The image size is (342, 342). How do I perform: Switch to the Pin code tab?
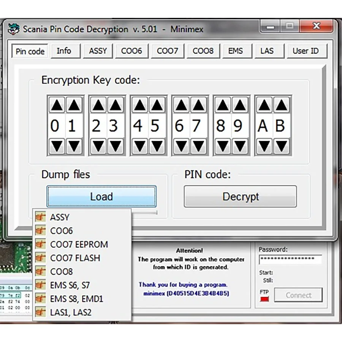click(x=30, y=51)
